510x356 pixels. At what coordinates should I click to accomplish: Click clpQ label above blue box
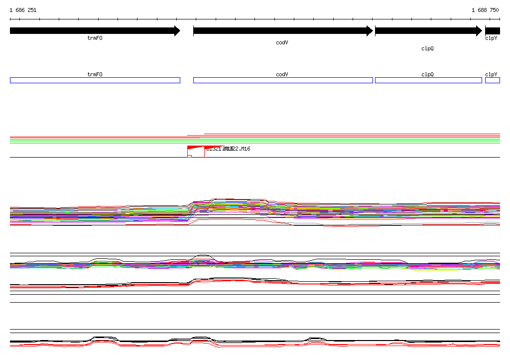click(427, 74)
